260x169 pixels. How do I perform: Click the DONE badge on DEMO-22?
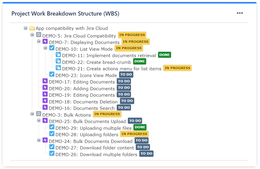[x=140, y=61]
